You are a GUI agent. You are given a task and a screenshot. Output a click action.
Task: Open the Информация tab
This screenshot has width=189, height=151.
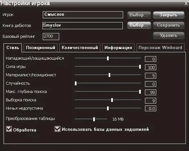pos(118,47)
